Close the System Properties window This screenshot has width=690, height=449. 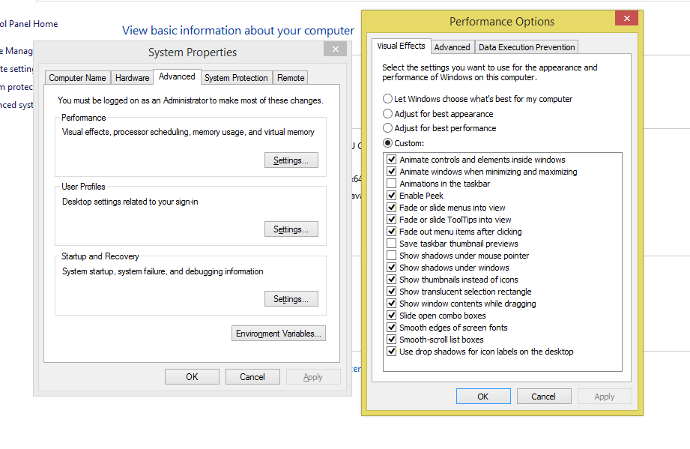[x=336, y=49]
